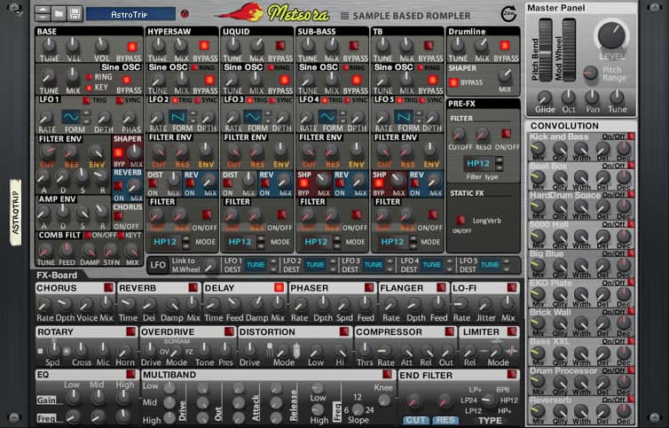Click the BASE section VOL knob
Image resolution: width=669 pixels, height=428 pixels.
(x=101, y=45)
